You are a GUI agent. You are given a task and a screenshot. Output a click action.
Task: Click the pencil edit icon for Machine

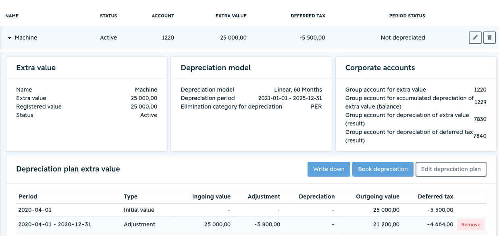(x=475, y=38)
